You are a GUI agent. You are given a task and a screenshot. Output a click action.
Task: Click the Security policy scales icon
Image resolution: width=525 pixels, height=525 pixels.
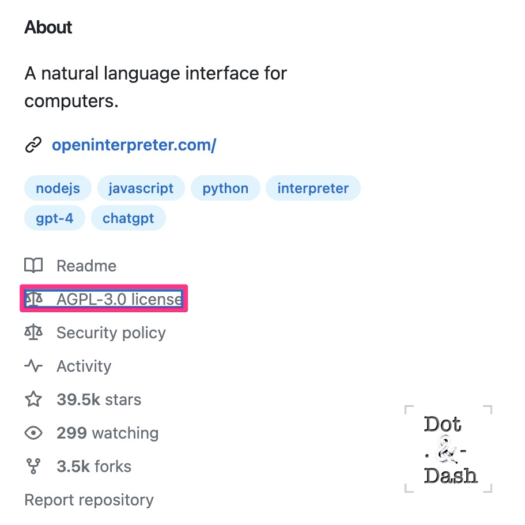pos(33,332)
